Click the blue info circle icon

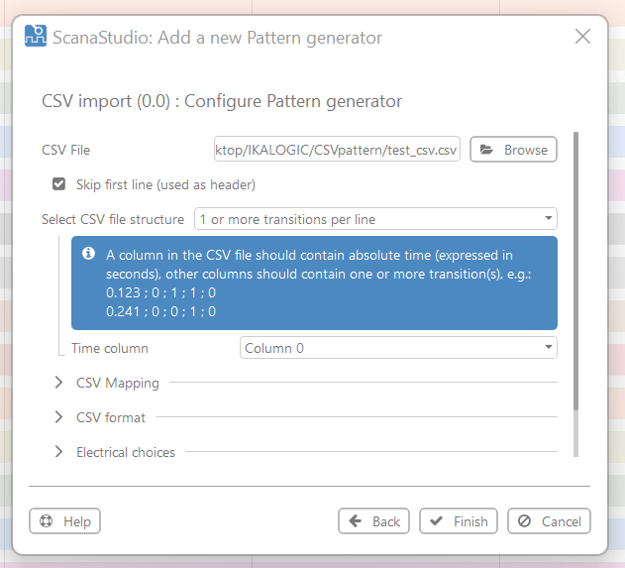pyautogui.click(x=88, y=255)
